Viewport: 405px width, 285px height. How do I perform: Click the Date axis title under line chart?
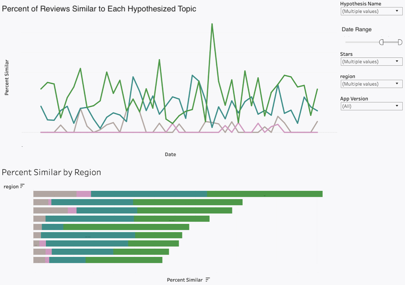click(x=170, y=154)
